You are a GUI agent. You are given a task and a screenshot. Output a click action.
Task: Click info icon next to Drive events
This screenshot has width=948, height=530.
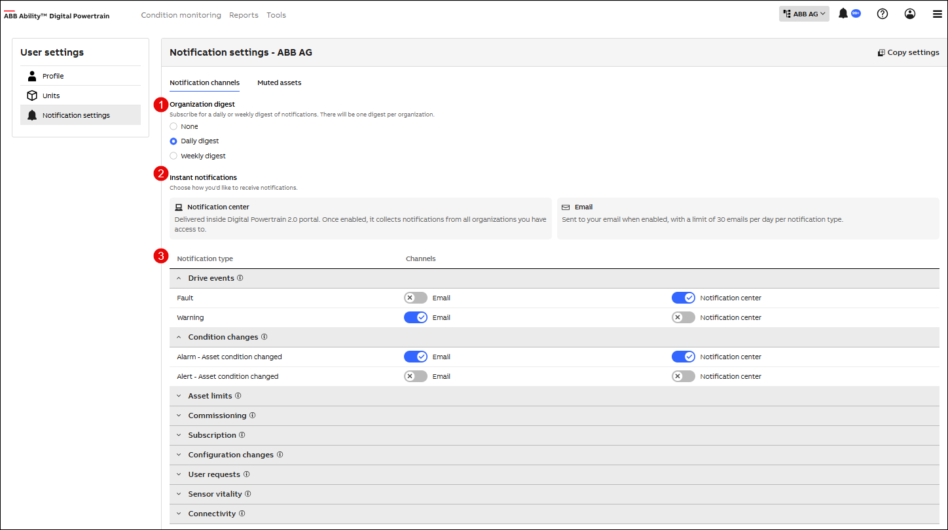(240, 278)
